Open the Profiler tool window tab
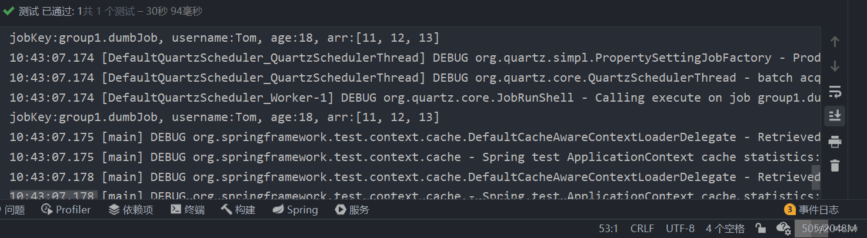This screenshot has width=867, height=238. click(x=66, y=210)
